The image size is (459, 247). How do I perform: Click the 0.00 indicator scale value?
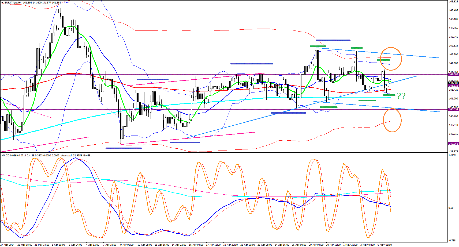click(451, 208)
